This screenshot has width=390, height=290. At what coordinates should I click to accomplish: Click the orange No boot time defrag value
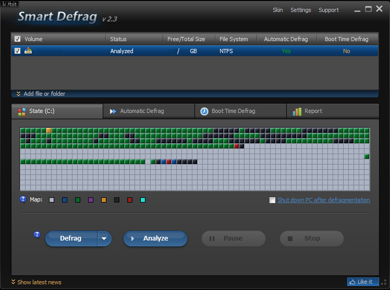(x=347, y=51)
